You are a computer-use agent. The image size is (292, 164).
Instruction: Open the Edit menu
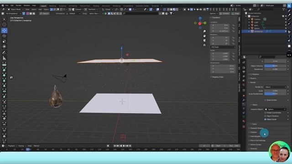(x=12, y=5)
